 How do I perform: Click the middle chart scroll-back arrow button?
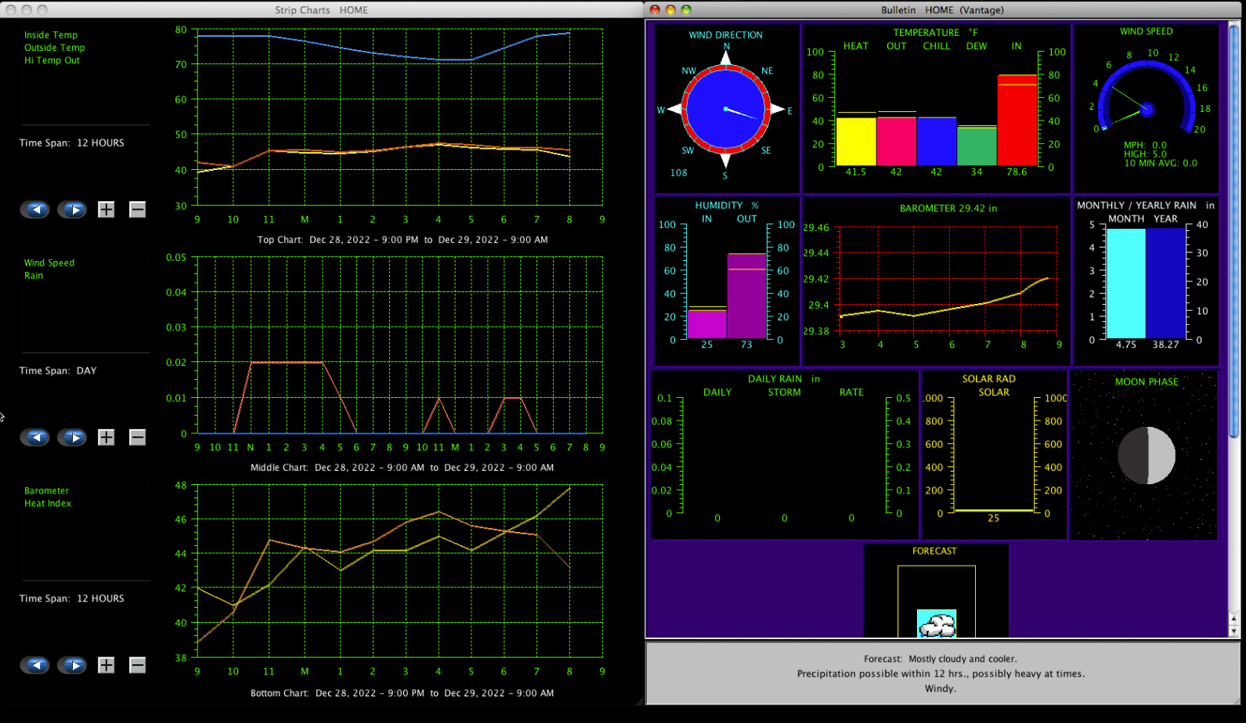(35, 437)
